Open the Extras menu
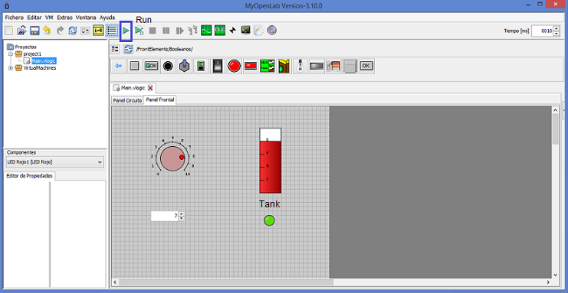The width and height of the screenshot is (568, 293). tap(64, 18)
